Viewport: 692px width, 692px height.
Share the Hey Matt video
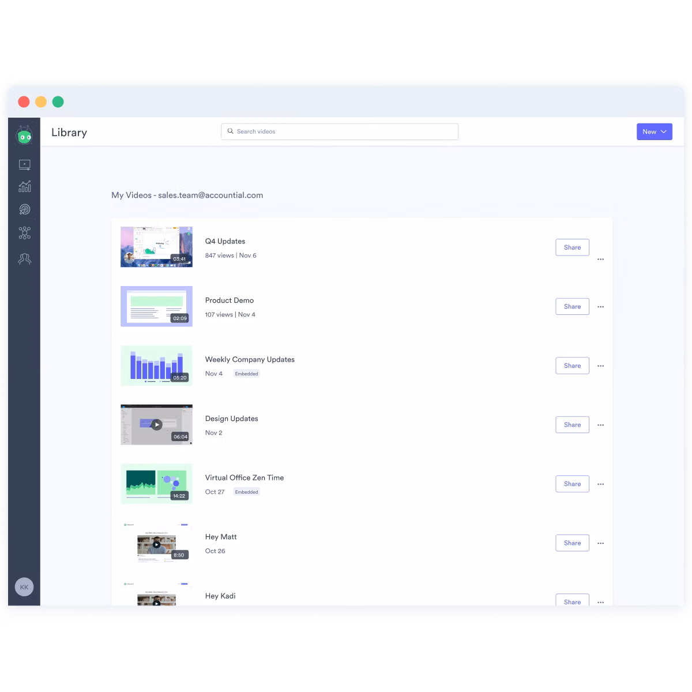(x=572, y=543)
